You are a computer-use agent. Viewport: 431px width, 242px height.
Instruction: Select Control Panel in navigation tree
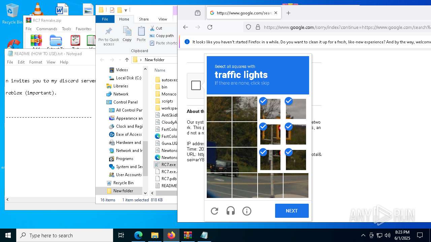click(x=125, y=102)
